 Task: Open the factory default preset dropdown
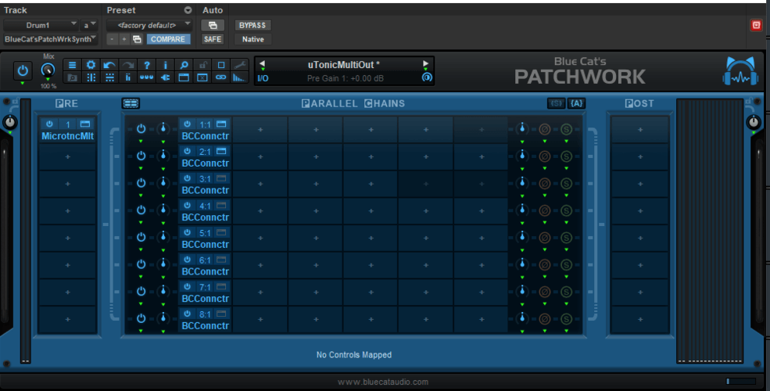pyautogui.click(x=149, y=25)
